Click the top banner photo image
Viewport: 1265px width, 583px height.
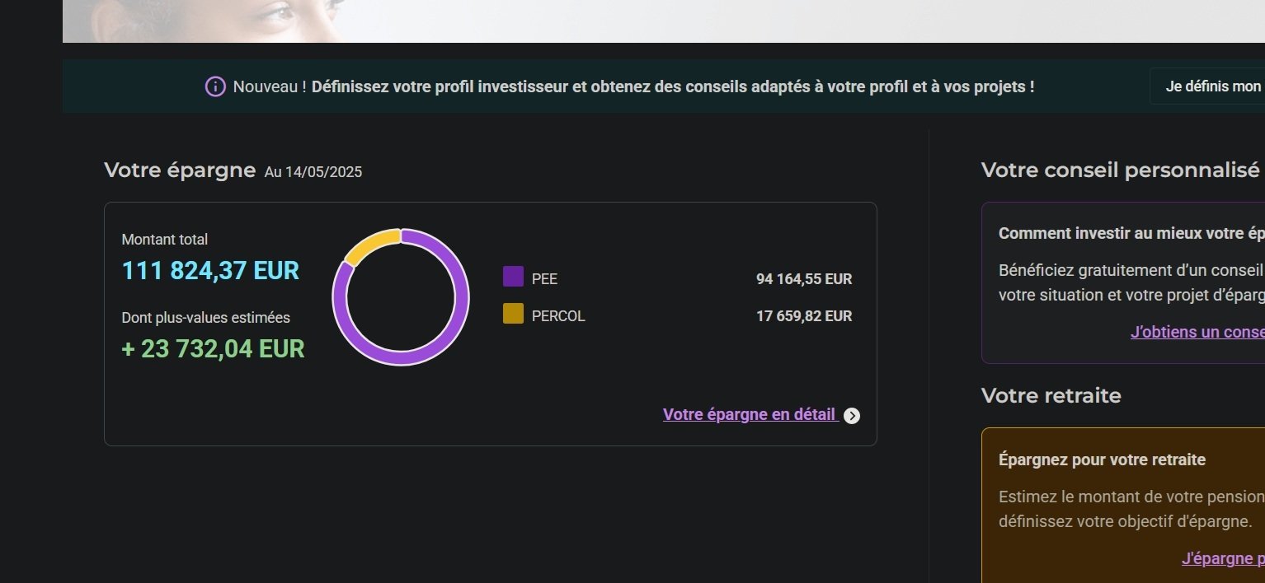click(x=664, y=21)
